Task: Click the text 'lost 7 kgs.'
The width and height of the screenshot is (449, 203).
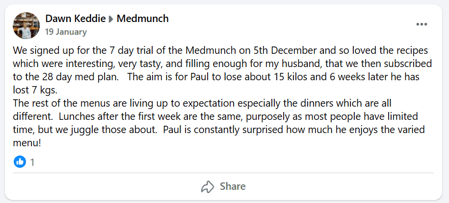Action: coord(35,90)
